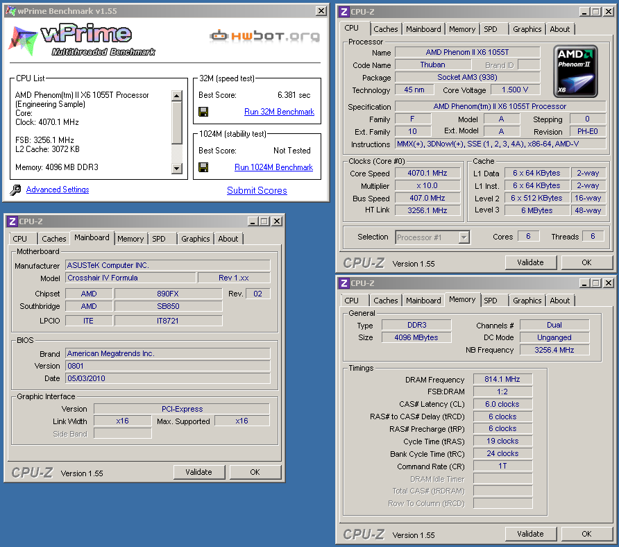Image resolution: width=619 pixels, height=547 pixels.
Task: Click the Z icon in Memory CPU-Z title bar
Action: tap(344, 283)
